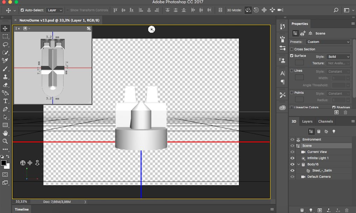Select the Default Camera item
The image size is (356, 213).
(x=319, y=177)
